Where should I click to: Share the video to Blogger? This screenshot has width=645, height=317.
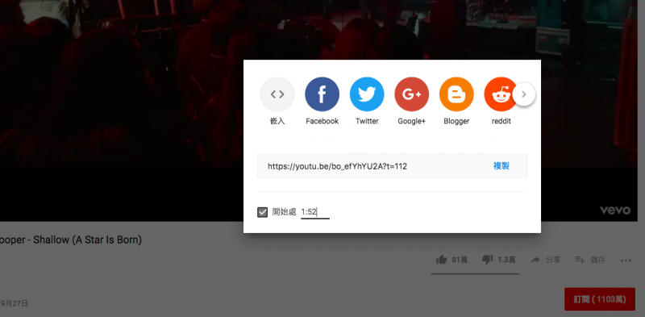point(456,94)
